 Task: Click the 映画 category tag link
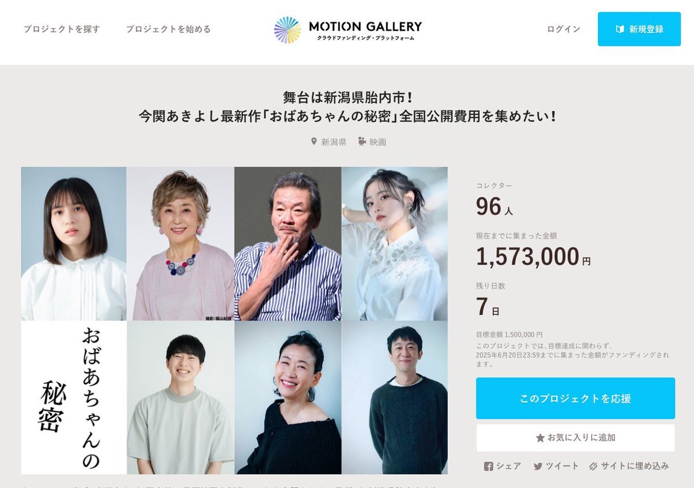[x=378, y=142]
